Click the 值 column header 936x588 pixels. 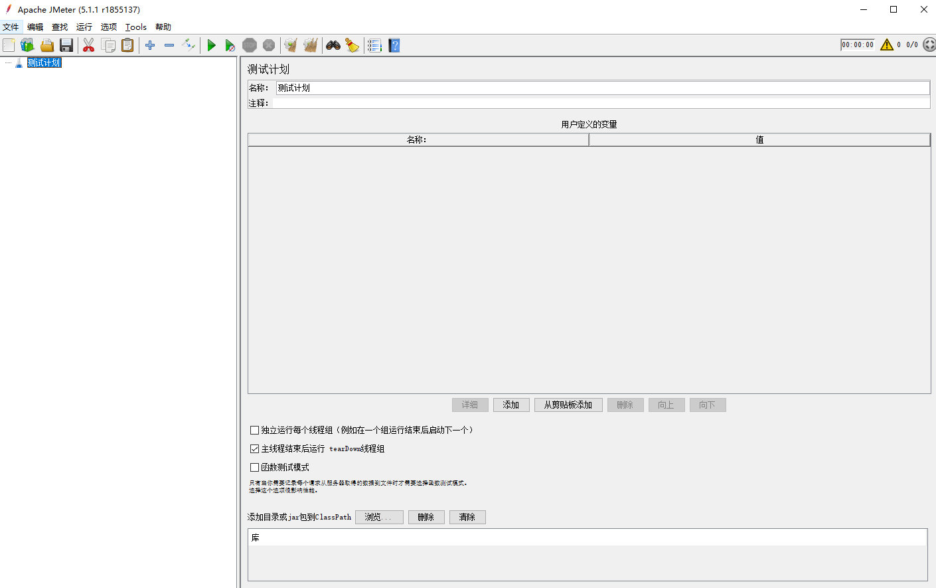click(x=759, y=140)
